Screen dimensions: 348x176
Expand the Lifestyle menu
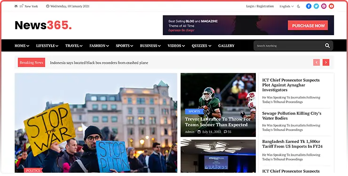(x=47, y=46)
